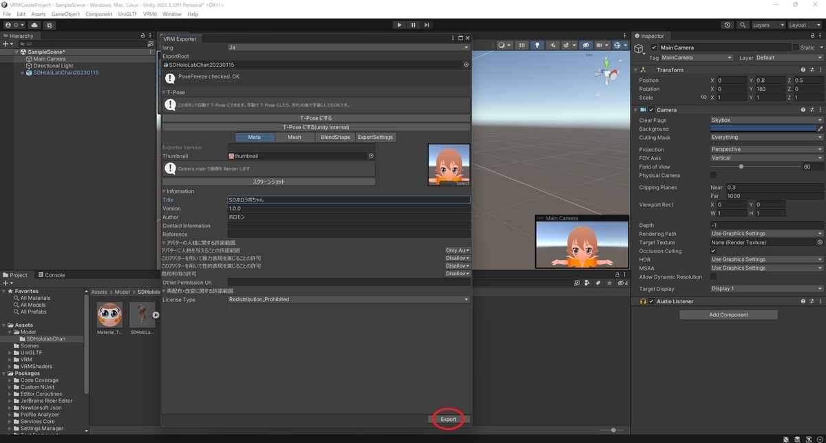Viewport: 826px width, 443px height.
Task: Open Hierarchy panel kebab menu
Action: point(151,36)
